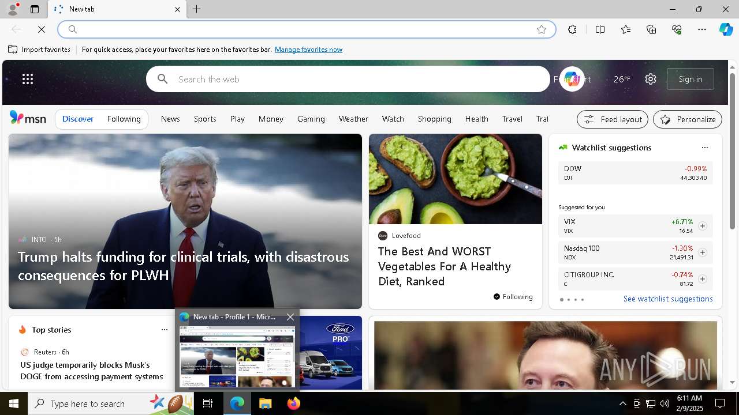
Task: Open the MSN apps grid launcher
Action: click(x=28, y=79)
